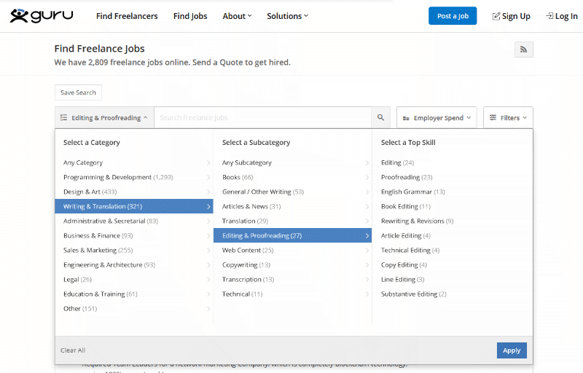Choose Book Editing top skill
The width and height of the screenshot is (583, 373).
click(406, 206)
